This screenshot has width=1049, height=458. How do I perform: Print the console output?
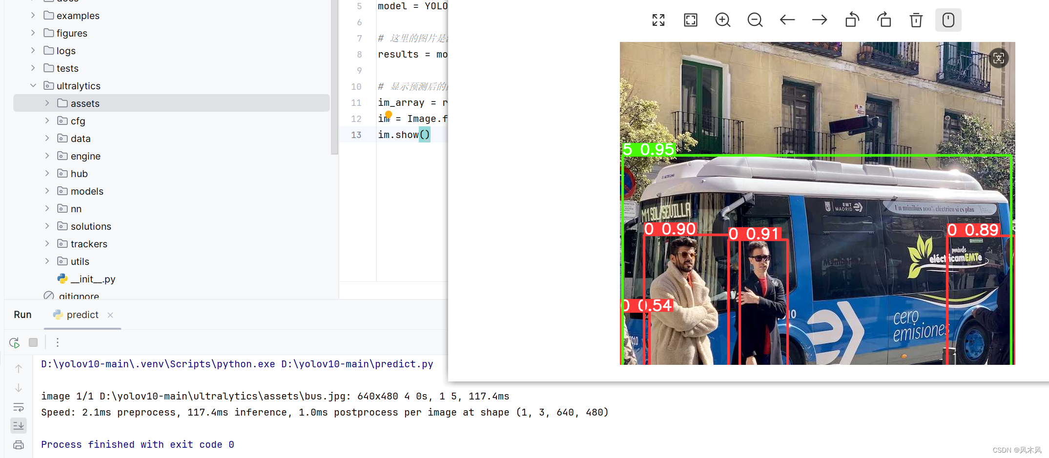click(18, 444)
